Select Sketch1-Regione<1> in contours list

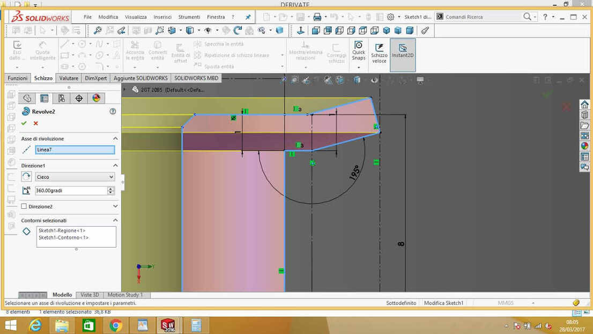click(x=62, y=230)
